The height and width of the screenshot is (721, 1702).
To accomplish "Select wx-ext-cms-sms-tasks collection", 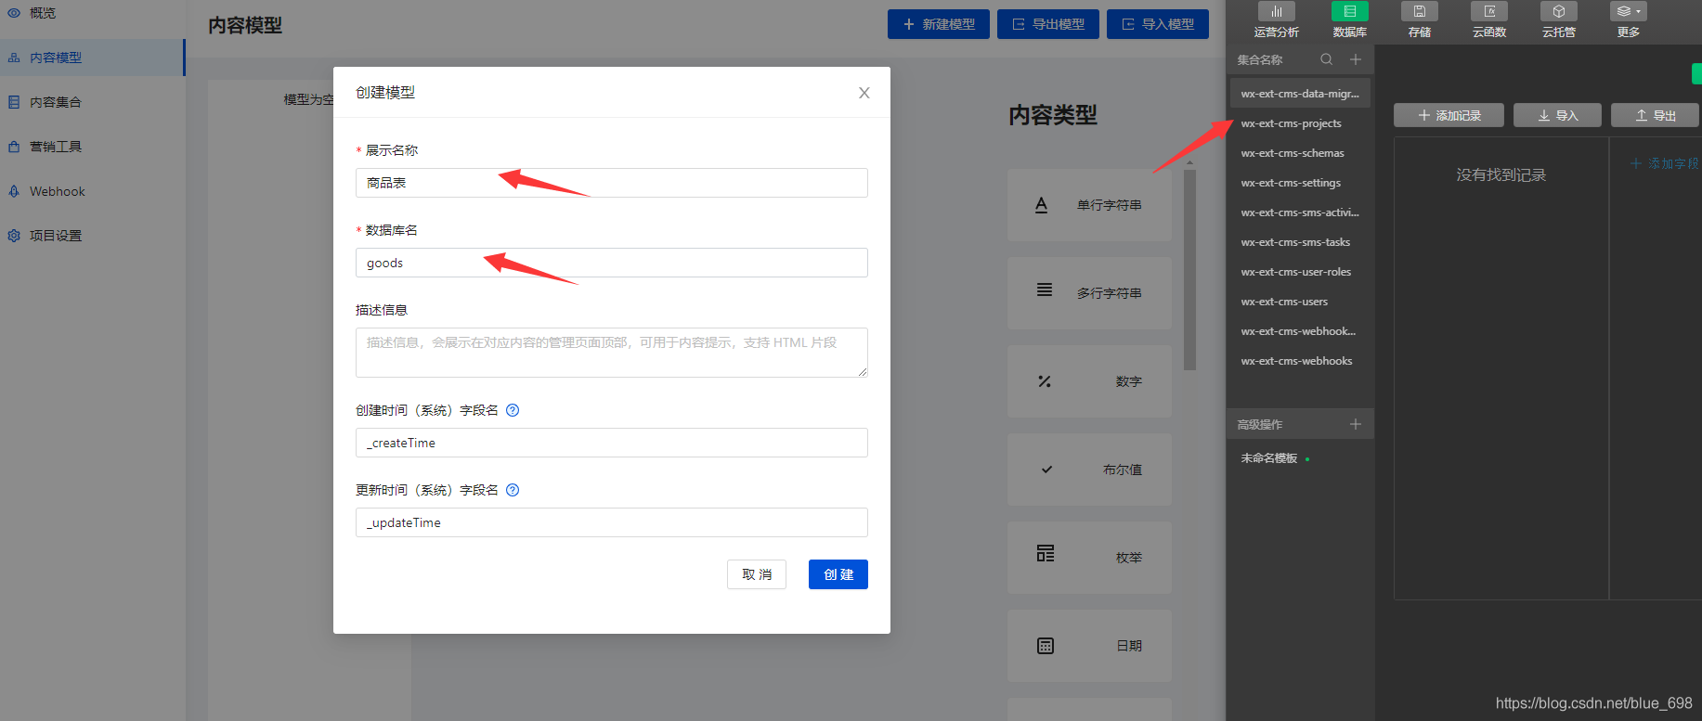I will [x=1300, y=242].
